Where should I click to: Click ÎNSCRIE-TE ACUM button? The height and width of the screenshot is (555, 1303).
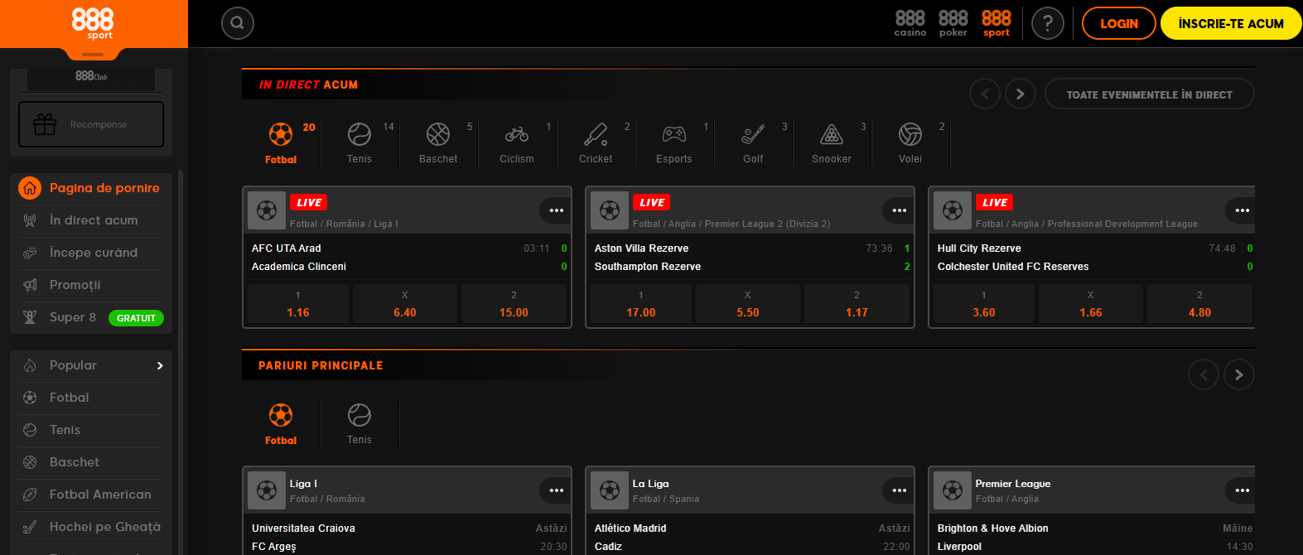(1231, 23)
